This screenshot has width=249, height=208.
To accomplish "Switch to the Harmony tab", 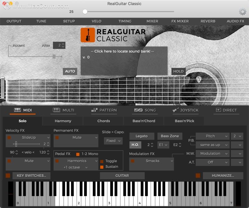I will [x=63, y=121].
